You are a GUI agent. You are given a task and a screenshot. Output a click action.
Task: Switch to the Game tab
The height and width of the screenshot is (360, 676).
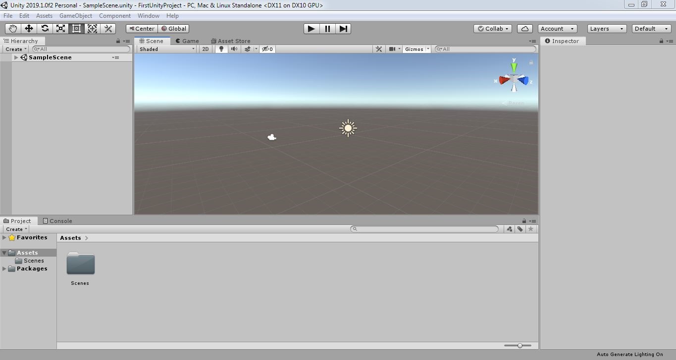click(x=187, y=41)
